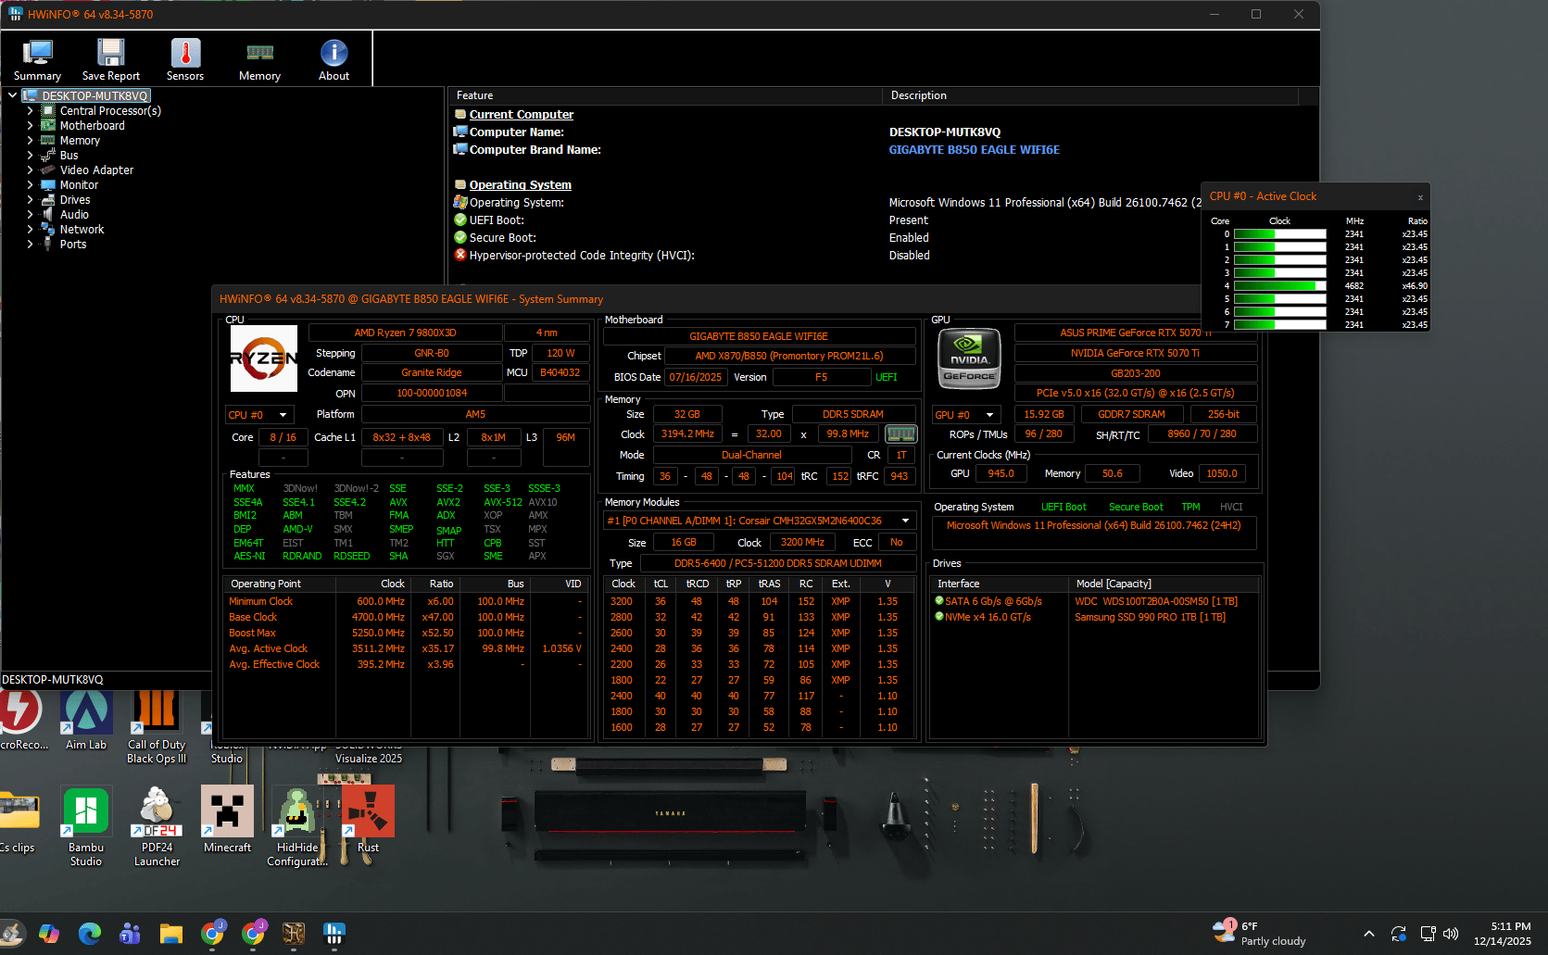Click the Operating System section heading
The width and height of the screenshot is (1548, 955).
click(520, 185)
